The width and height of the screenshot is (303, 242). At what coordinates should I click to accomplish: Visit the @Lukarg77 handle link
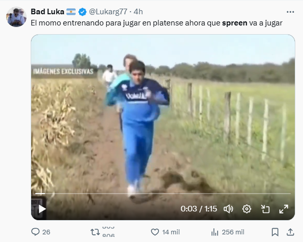pos(108,12)
